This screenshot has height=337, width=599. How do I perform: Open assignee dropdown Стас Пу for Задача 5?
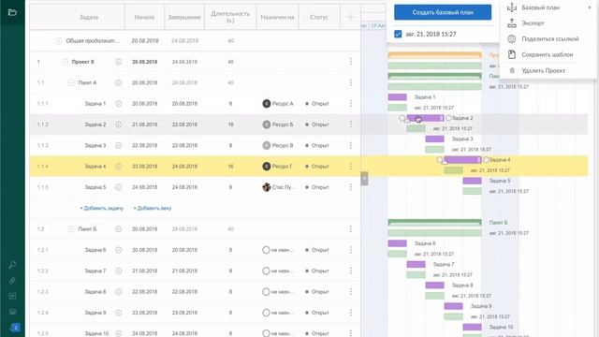[278, 187]
